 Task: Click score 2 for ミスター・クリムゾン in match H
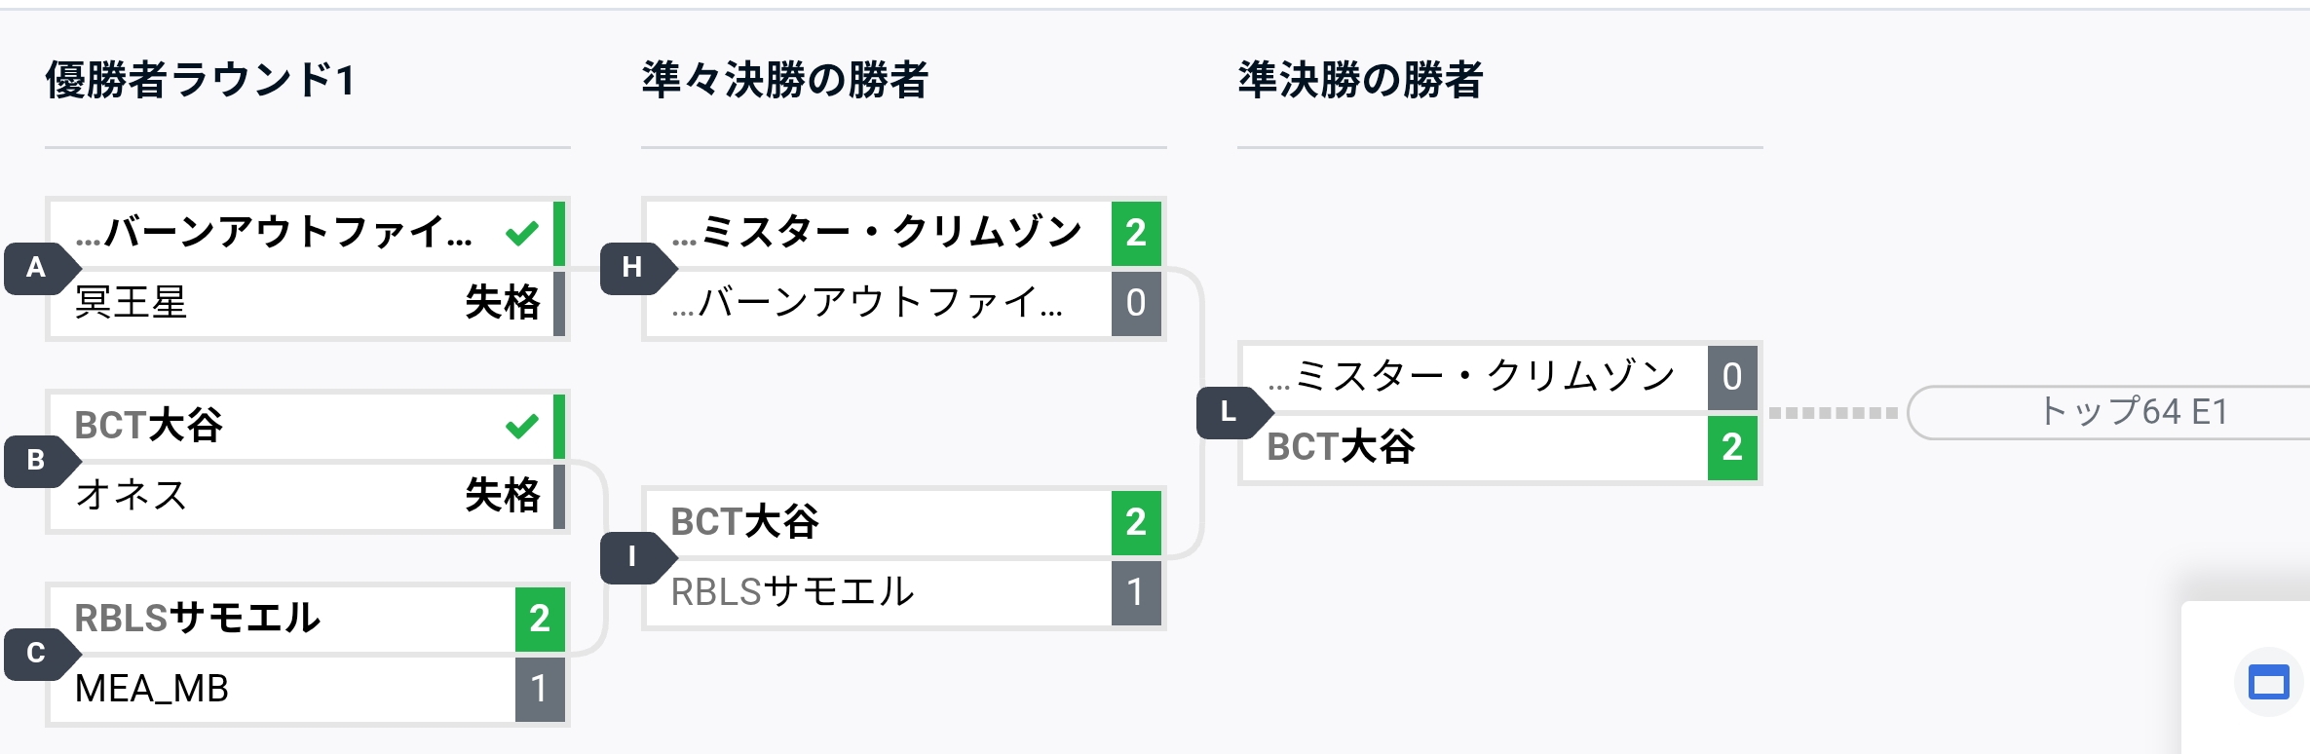(1136, 234)
